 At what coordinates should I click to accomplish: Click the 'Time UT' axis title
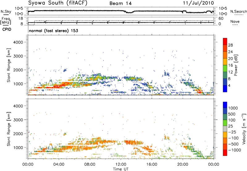pos(121,169)
